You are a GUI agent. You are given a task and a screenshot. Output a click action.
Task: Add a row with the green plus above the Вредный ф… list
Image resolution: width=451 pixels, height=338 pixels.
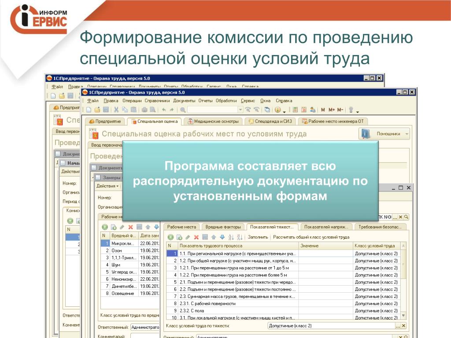(105, 227)
